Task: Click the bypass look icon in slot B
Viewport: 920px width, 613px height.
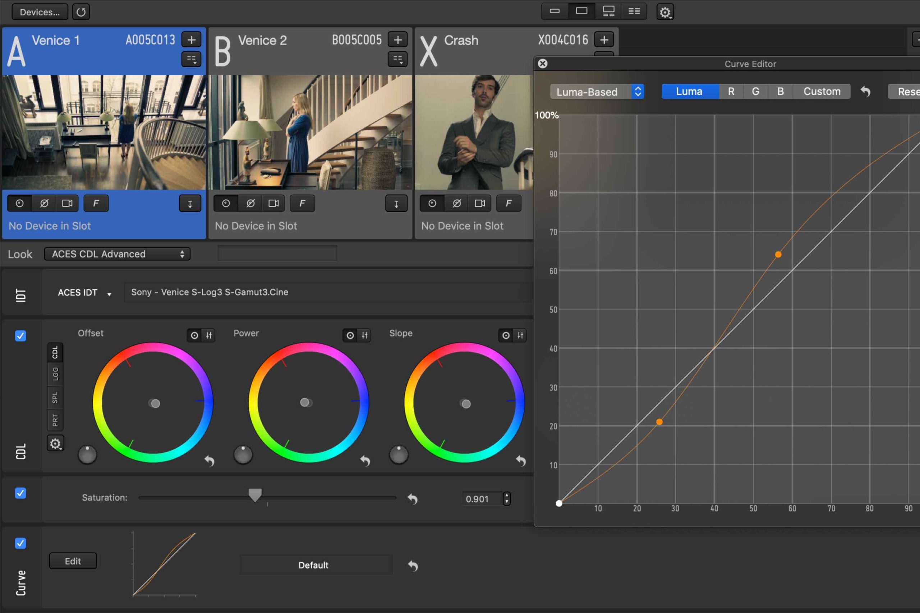Action: click(x=250, y=203)
